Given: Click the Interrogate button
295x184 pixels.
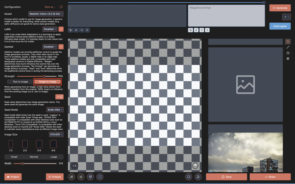Looking at the screenshot, I should [x=280, y=26].
